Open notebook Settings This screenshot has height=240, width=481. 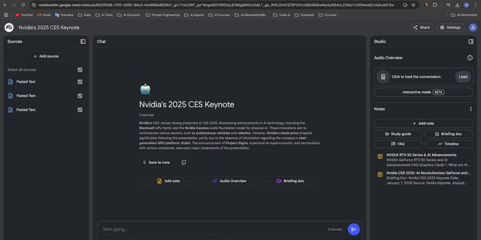point(451,27)
